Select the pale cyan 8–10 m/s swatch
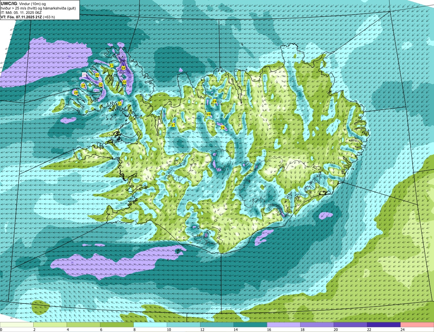434x332 pixels. pos(151,325)
